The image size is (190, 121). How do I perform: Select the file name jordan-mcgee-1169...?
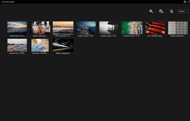click(86, 36)
